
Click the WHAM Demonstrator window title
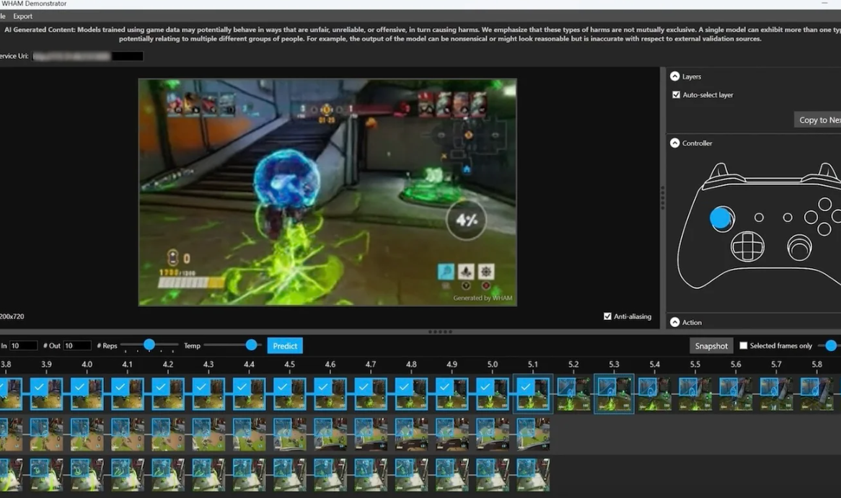pyautogui.click(x=33, y=4)
